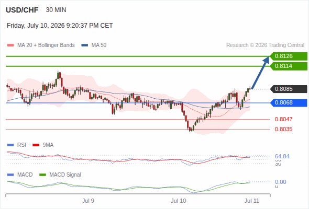Click the MA 20 Bollinger Bands swatch
This screenshot has width=309, height=209.
pyautogui.click(x=10, y=45)
